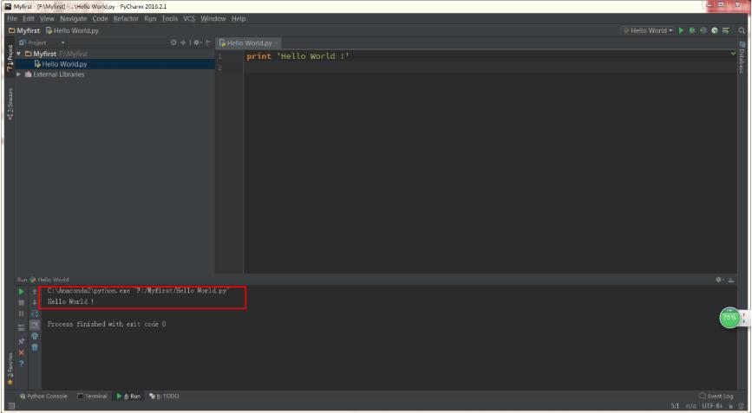The image size is (752, 413).
Task: Open the File menu
Action: click(12, 18)
